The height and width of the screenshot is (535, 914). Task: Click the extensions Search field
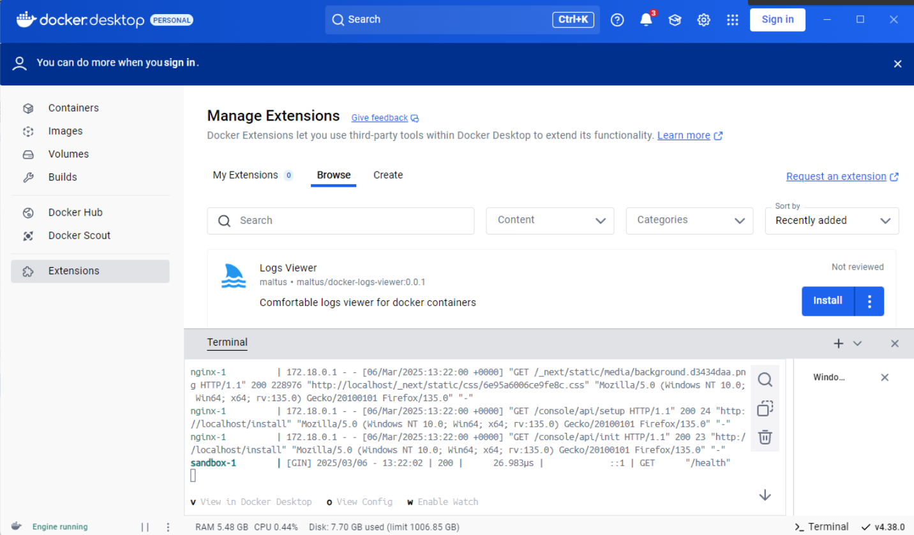coord(341,221)
